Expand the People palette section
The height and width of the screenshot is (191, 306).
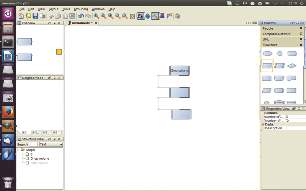pos(282,28)
